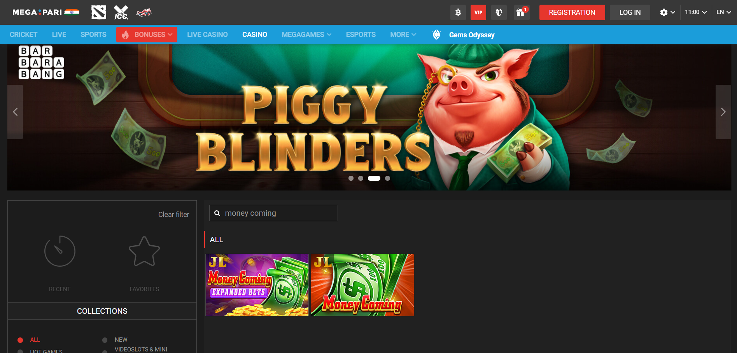Go to the LIVE CASINO tab
Screen dimensions: 737x353
207,35
